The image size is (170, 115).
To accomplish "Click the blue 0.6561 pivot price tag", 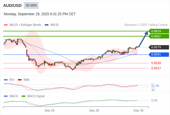I will point(159,54).
